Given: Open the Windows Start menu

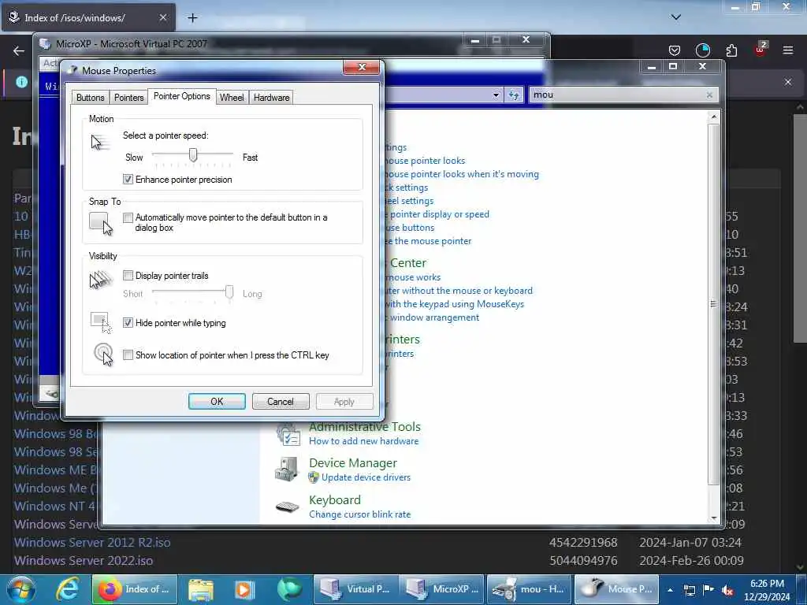Looking at the screenshot, I should (x=21, y=589).
